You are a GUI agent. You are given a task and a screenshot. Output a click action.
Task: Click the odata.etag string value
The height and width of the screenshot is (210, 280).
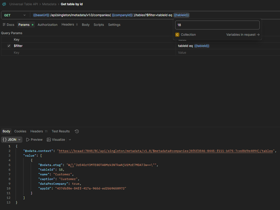pos(111,165)
